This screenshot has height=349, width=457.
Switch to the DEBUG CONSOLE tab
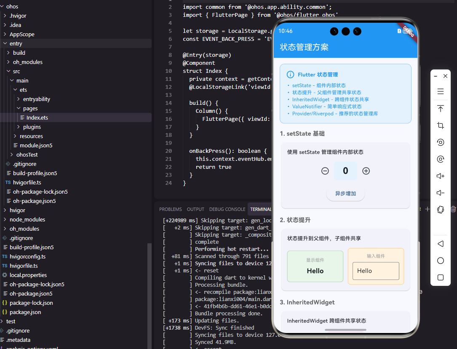pyautogui.click(x=227, y=209)
